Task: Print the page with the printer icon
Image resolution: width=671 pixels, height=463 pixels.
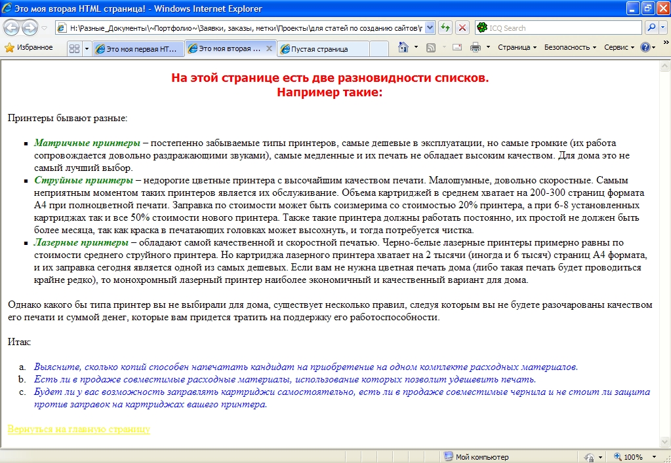Action: coord(476,47)
